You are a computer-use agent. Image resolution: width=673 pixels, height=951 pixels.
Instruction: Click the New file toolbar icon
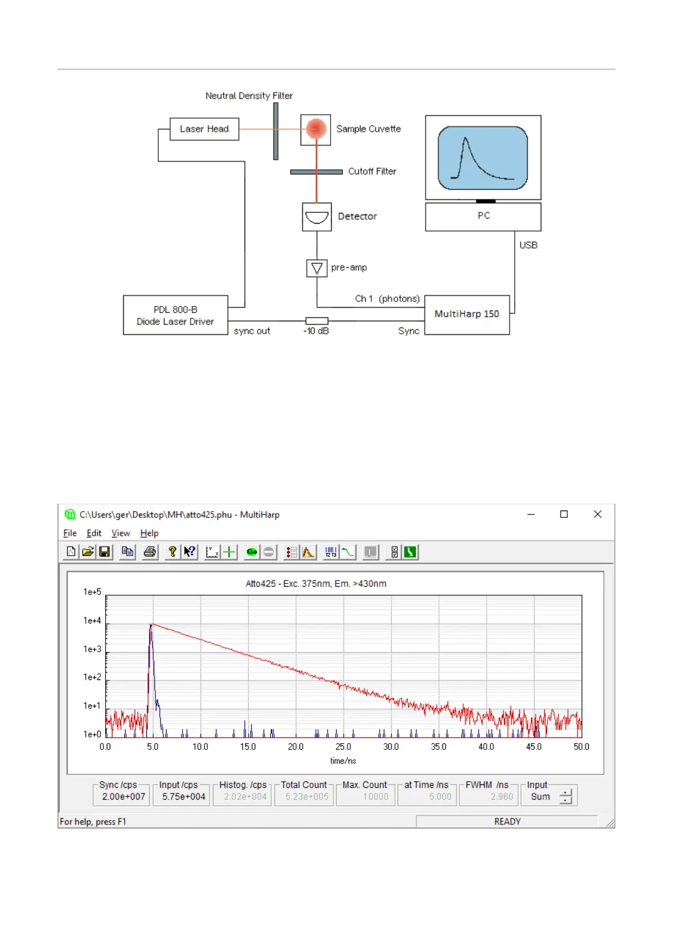point(71,552)
